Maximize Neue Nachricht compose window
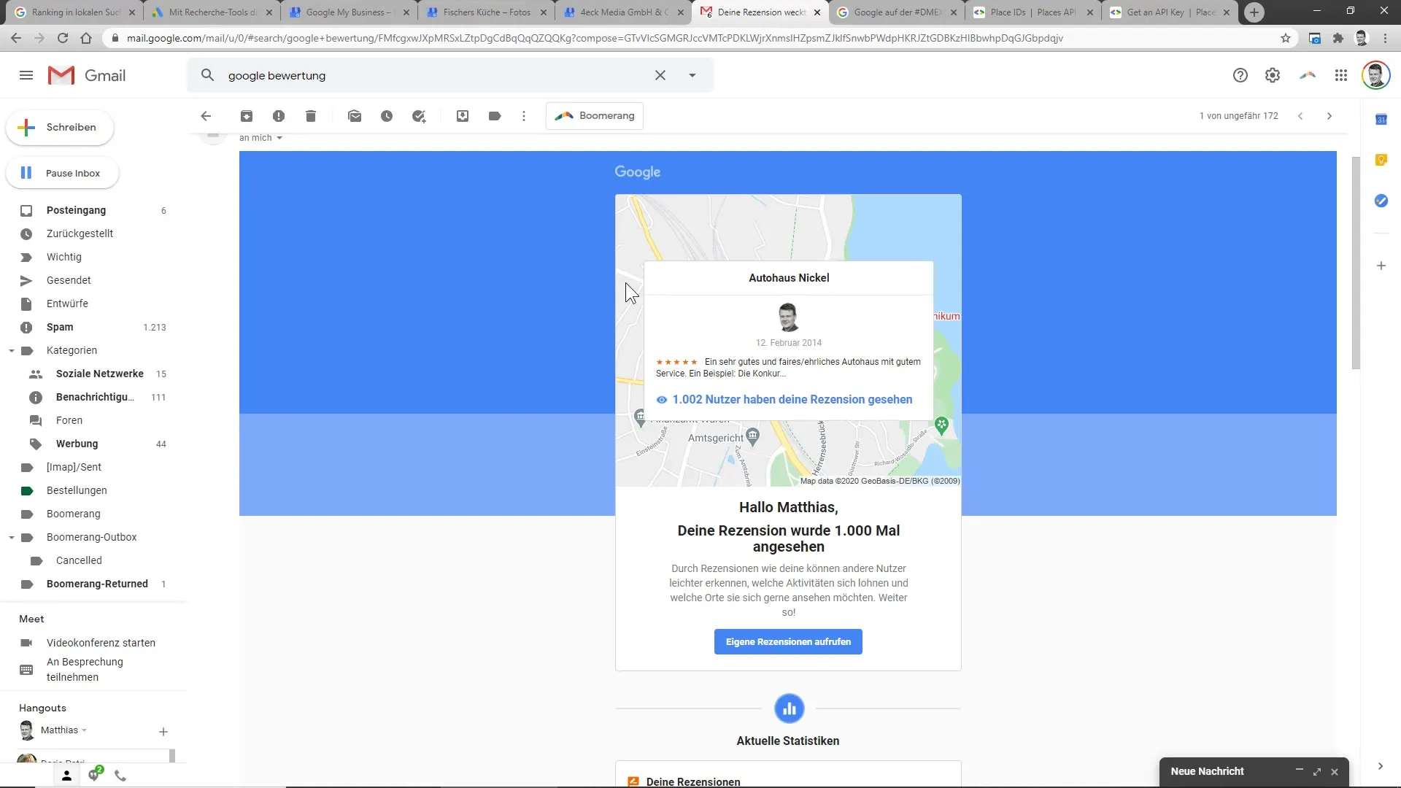Screen dimensions: 1401x788 [1317, 771]
